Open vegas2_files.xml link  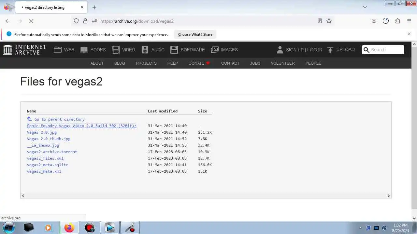(x=45, y=158)
